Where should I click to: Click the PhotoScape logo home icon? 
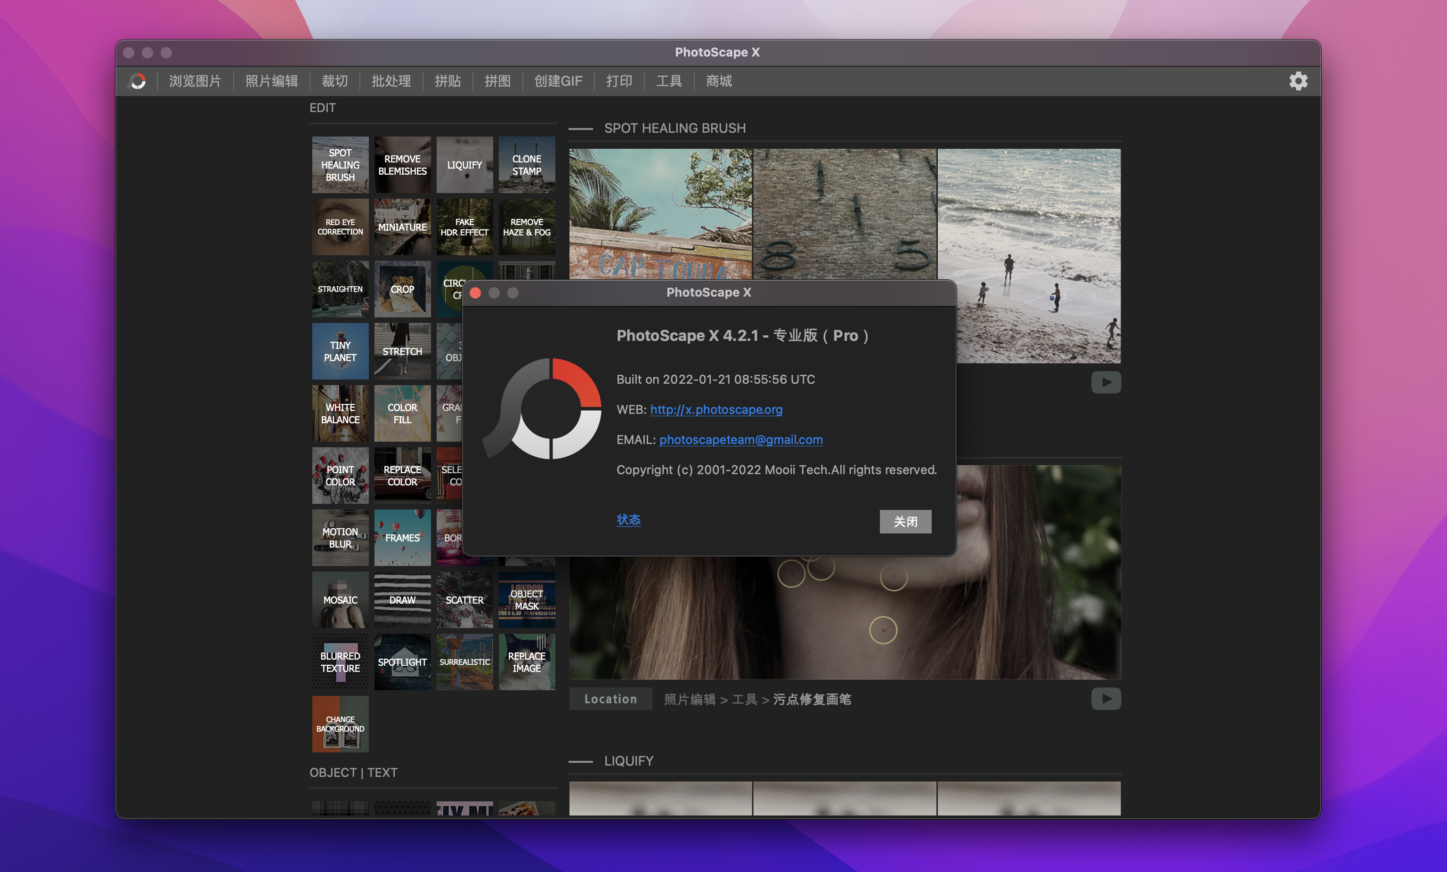(138, 81)
